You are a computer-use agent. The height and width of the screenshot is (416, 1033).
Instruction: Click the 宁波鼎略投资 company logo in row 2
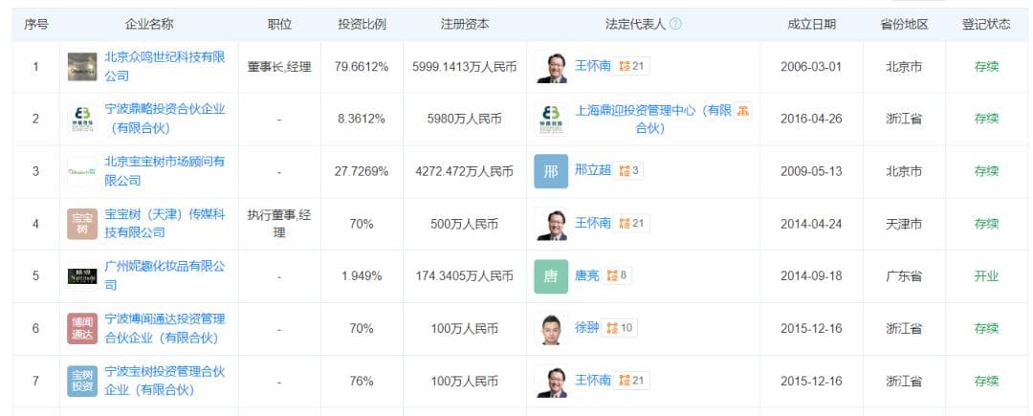(x=82, y=119)
